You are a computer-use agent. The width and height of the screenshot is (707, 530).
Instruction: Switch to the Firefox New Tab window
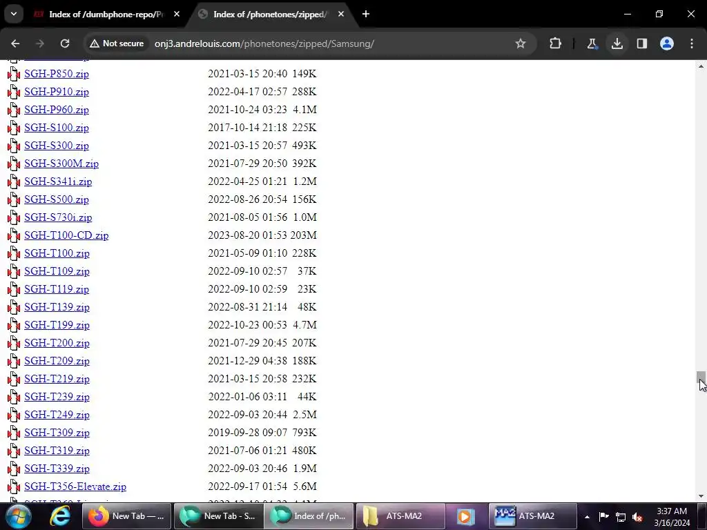click(x=127, y=516)
